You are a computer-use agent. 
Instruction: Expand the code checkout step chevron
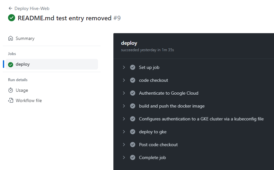(124, 80)
